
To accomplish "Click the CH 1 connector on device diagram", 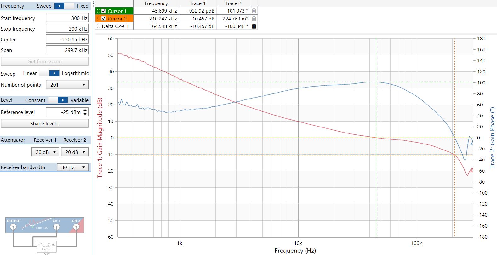I will pyautogui.click(x=56, y=227).
